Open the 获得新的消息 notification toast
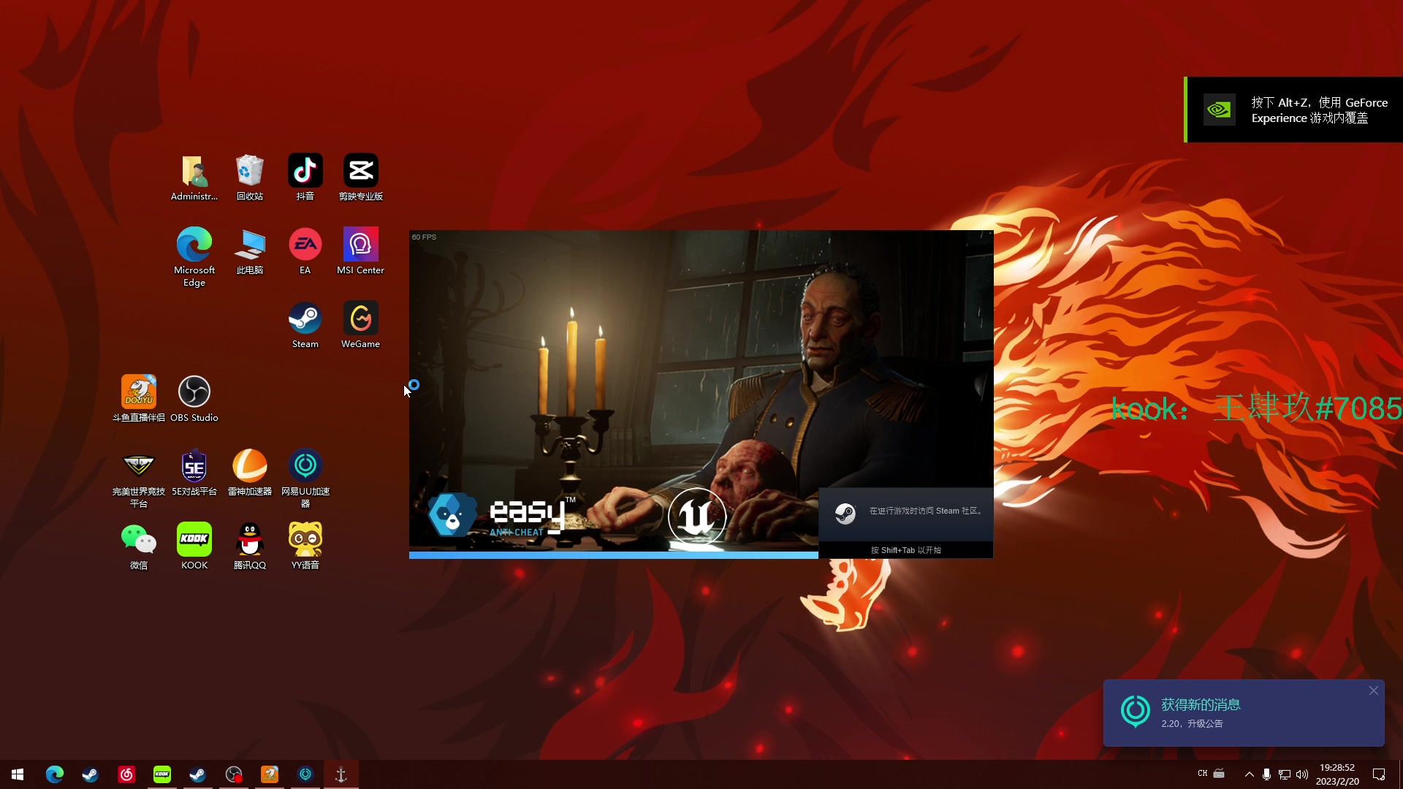Screen dimensions: 1403x789 [1244, 713]
